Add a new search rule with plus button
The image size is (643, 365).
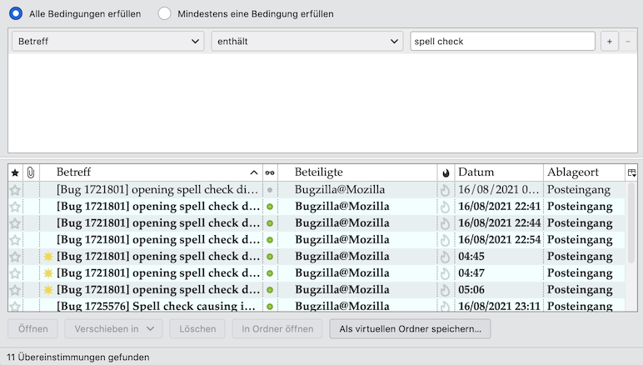(609, 41)
